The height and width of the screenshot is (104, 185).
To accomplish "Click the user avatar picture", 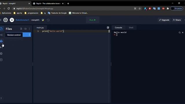I will (x=12, y=20).
